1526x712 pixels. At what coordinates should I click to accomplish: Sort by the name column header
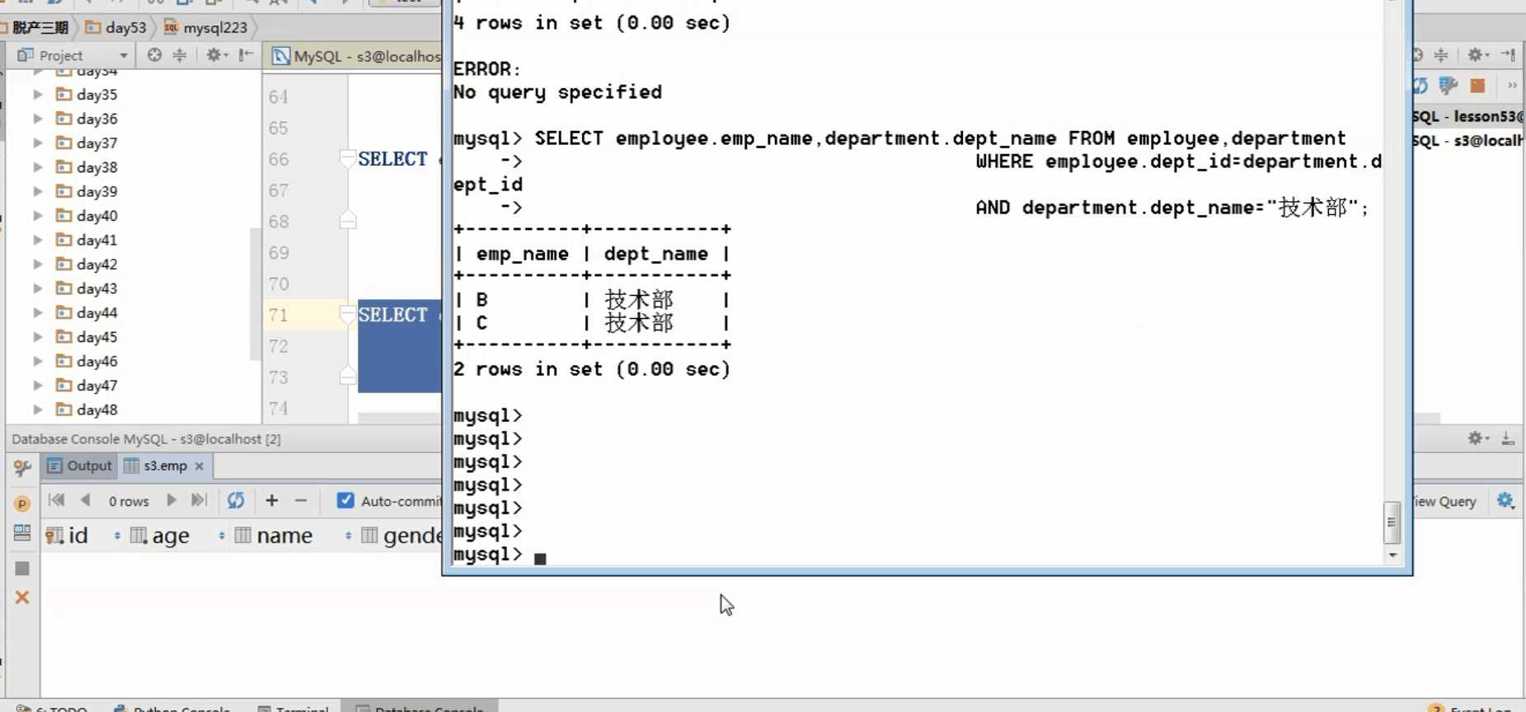click(x=284, y=536)
